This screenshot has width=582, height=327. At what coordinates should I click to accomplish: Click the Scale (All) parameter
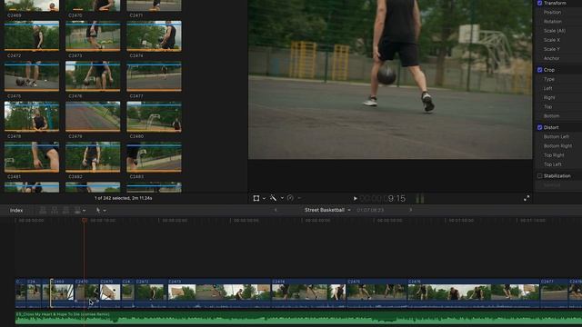click(554, 31)
